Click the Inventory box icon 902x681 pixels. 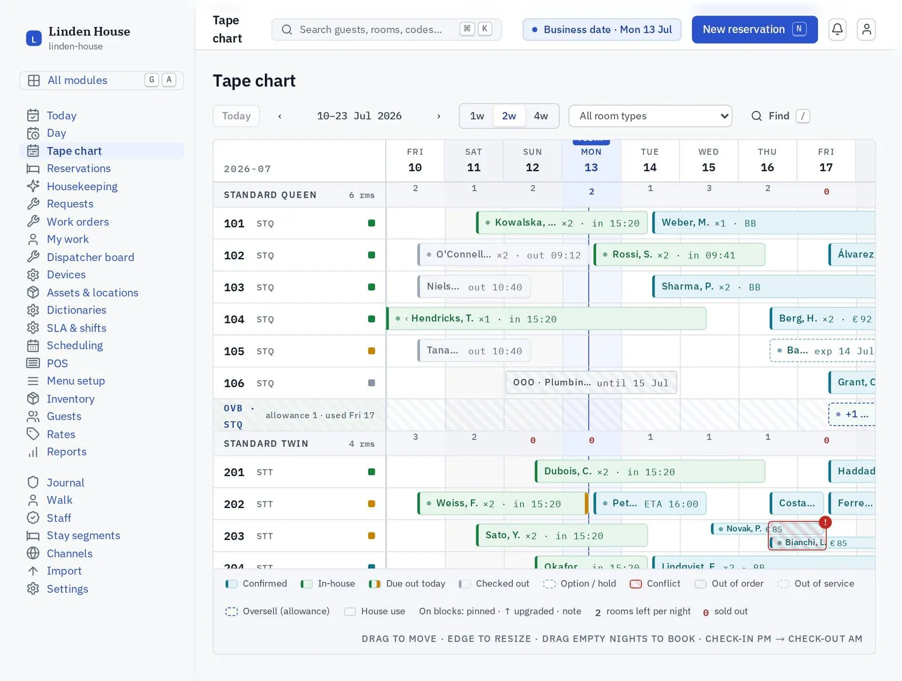click(x=33, y=399)
